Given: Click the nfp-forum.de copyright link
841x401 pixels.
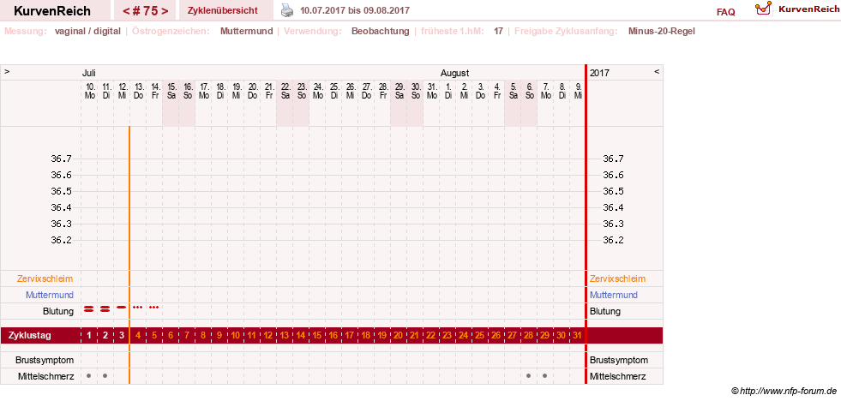Looking at the screenshot, I should pyautogui.click(x=784, y=391).
